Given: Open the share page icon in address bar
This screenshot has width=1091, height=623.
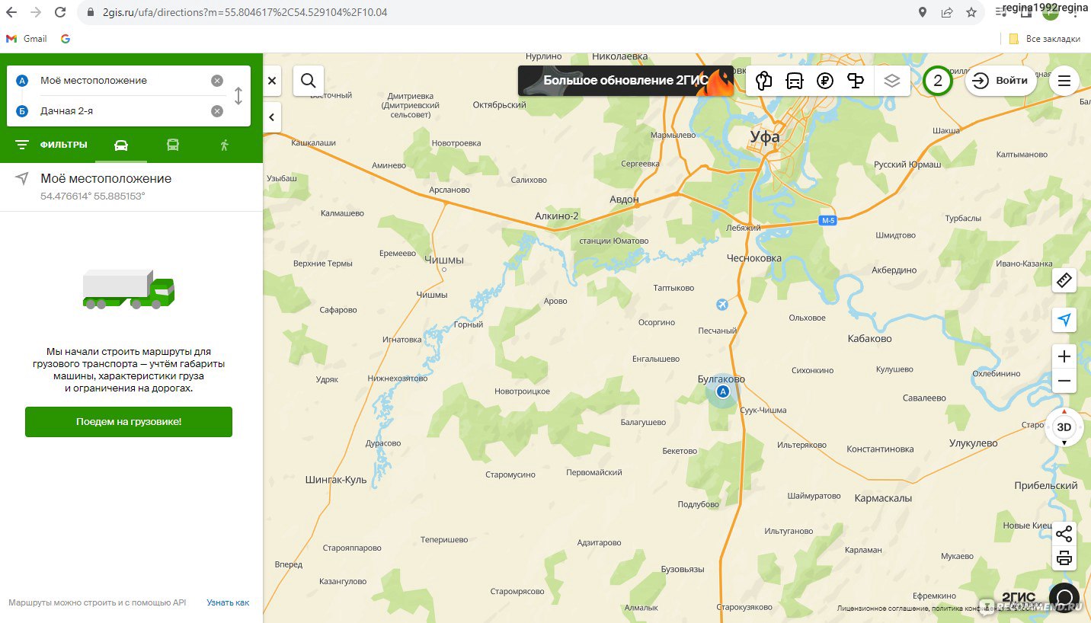Looking at the screenshot, I should tap(947, 12).
